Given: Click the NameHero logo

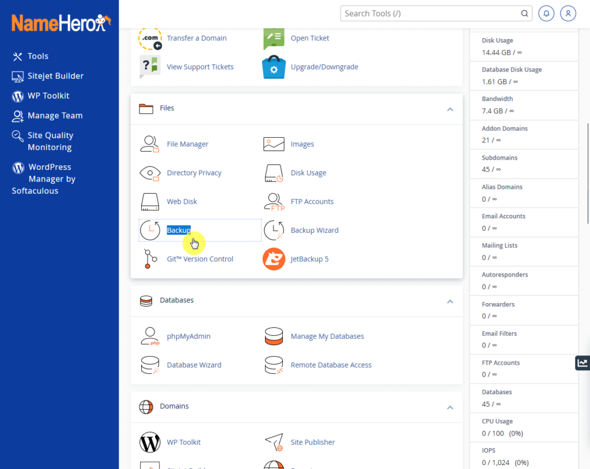Looking at the screenshot, I should coord(61,23).
